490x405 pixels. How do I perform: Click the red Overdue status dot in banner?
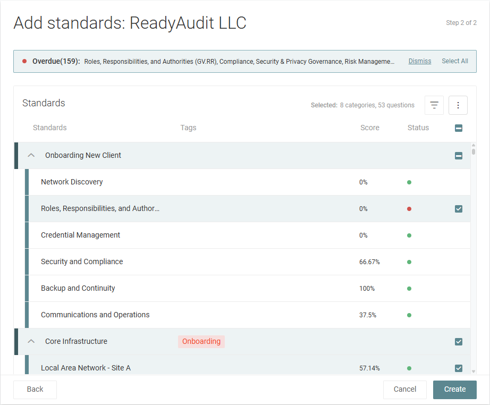coord(24,61)
